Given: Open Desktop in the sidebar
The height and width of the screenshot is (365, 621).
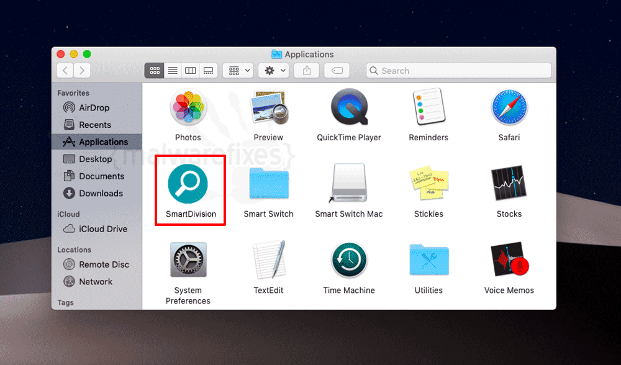Looking at the screenshot, I should point(97,159).
